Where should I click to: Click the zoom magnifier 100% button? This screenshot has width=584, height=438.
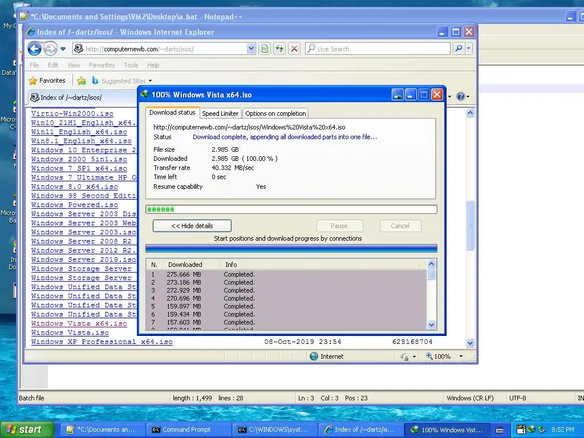pyautogui.click(x=439, y=356)
